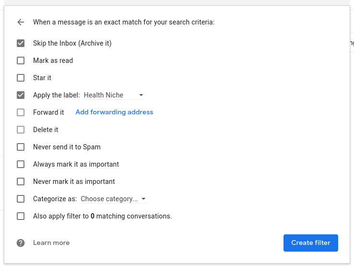This screenshot has width=354, height=267.
Task: Uncheck Skip the Inbox checkbox
Action: click(21, 43)
